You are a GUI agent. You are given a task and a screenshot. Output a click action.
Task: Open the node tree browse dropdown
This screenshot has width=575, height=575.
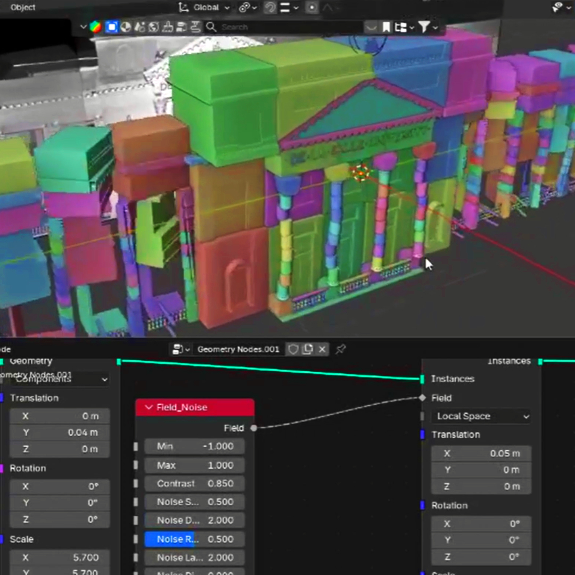[180, 349]
